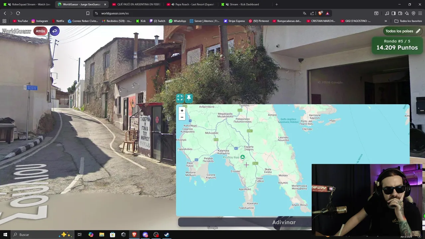Click the WorldGuessr logo
This screenshot has height=239, width=425.
point(17,31)
